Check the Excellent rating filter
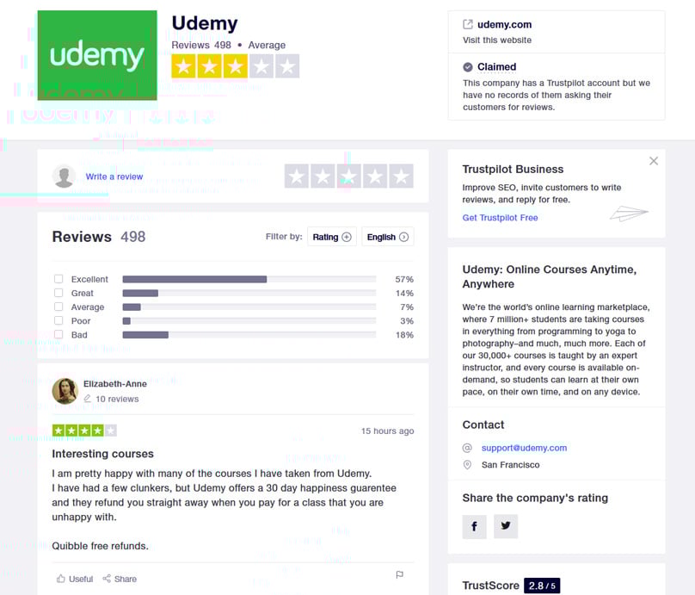 pyautogui.click(x=58, y=279)
